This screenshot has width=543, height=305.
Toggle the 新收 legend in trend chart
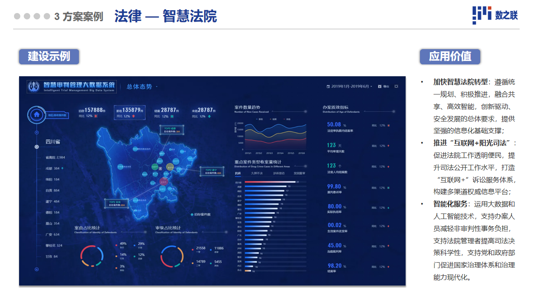[259, 119]
